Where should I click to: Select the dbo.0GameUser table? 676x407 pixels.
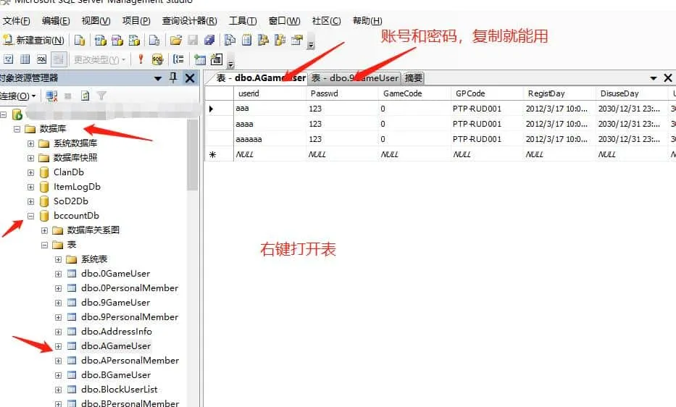[x=115, y=274]
